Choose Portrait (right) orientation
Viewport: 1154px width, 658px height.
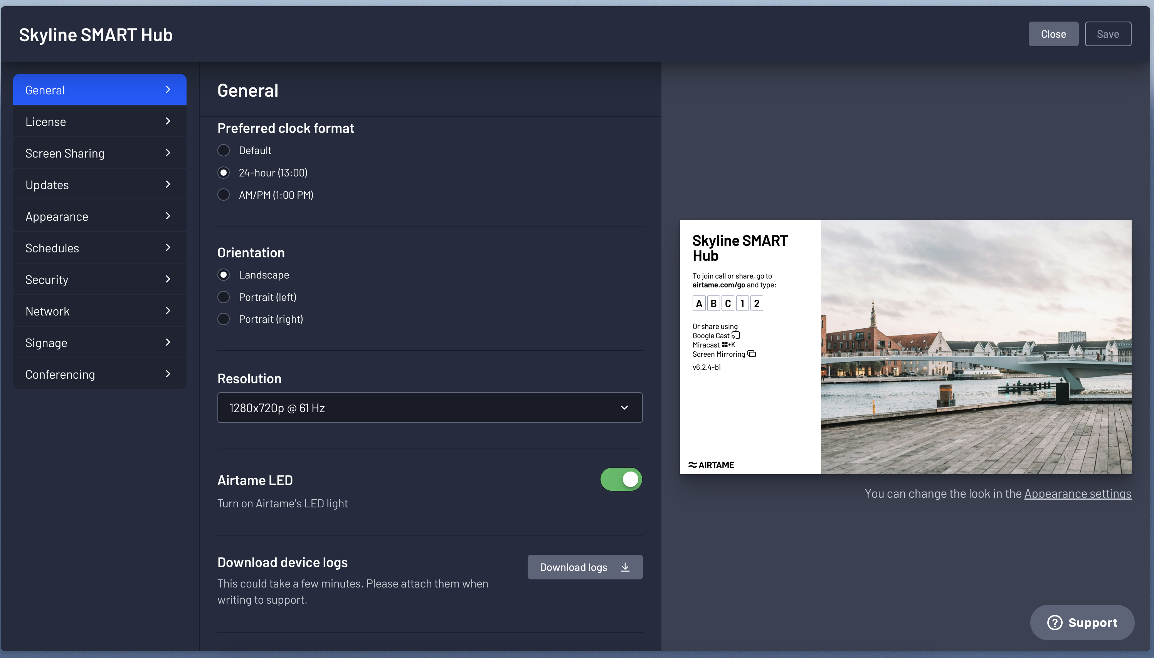tap(223, 319)
